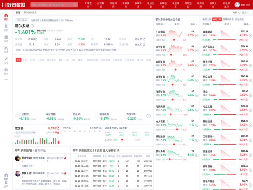Open 板块异常 in top navigation
Image resolution: width=253 pixels, height=190 pixels.
(138, 5)
